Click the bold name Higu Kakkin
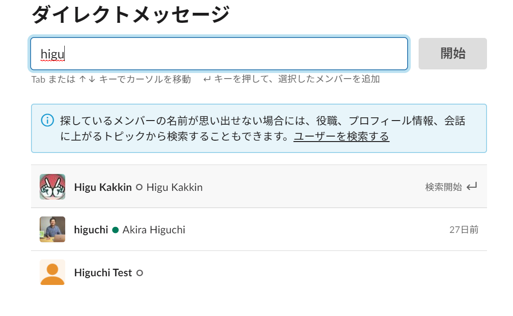Image resolution: width=513 pixels, height=316 pixels. (x=103, y=187)
